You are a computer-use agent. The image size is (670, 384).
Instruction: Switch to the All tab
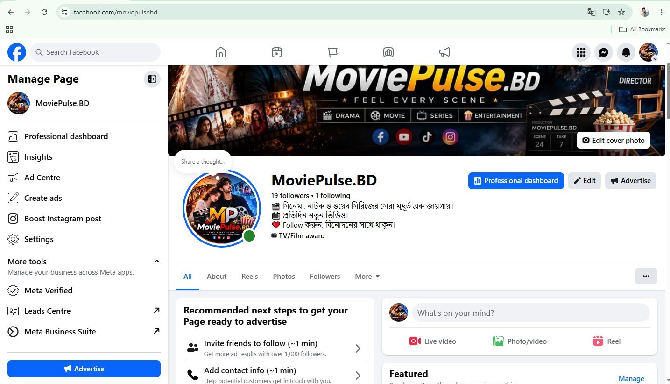pyautogui.click(x=188, y=276)
